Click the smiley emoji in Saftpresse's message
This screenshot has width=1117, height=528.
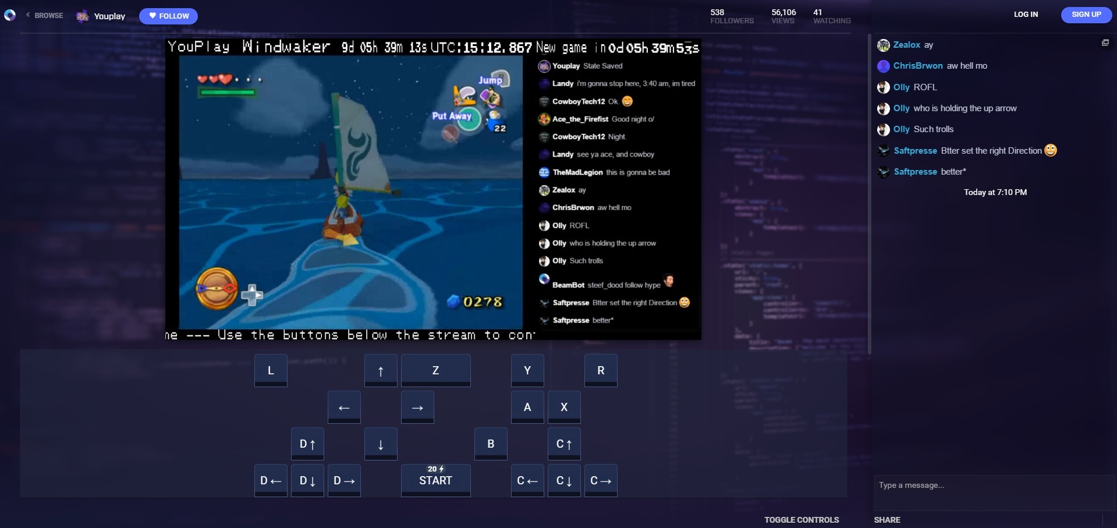(1050, 150)
